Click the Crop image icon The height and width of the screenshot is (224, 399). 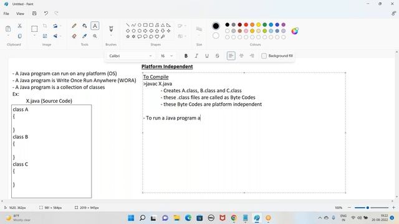point(45,26)
